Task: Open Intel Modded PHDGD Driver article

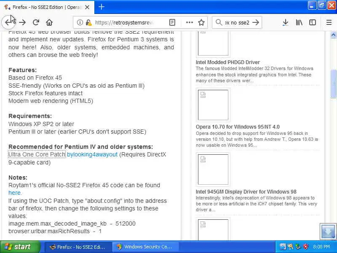Action: point(228,62)
